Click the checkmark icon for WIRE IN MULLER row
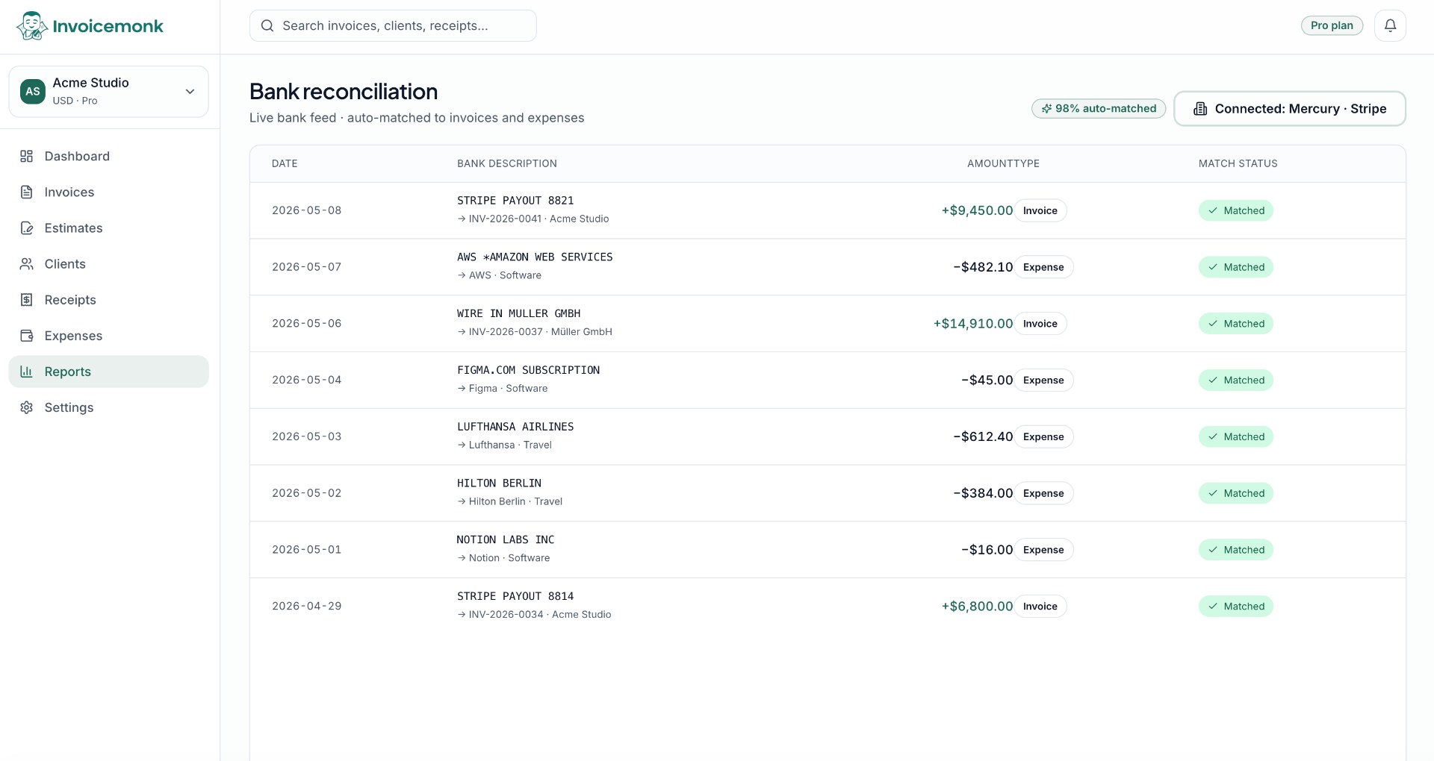Image resolution: width=1434 pixels, height=761 pixels. point(1213,324)
